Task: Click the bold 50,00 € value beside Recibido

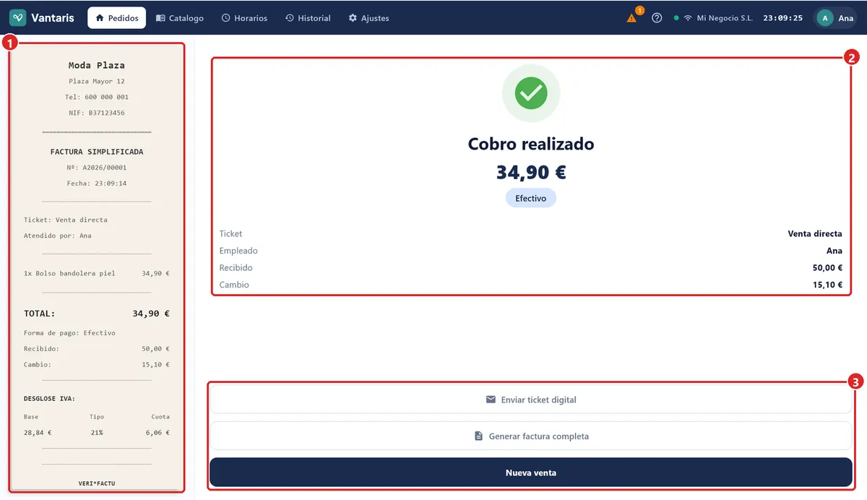Action: point(827,268)
